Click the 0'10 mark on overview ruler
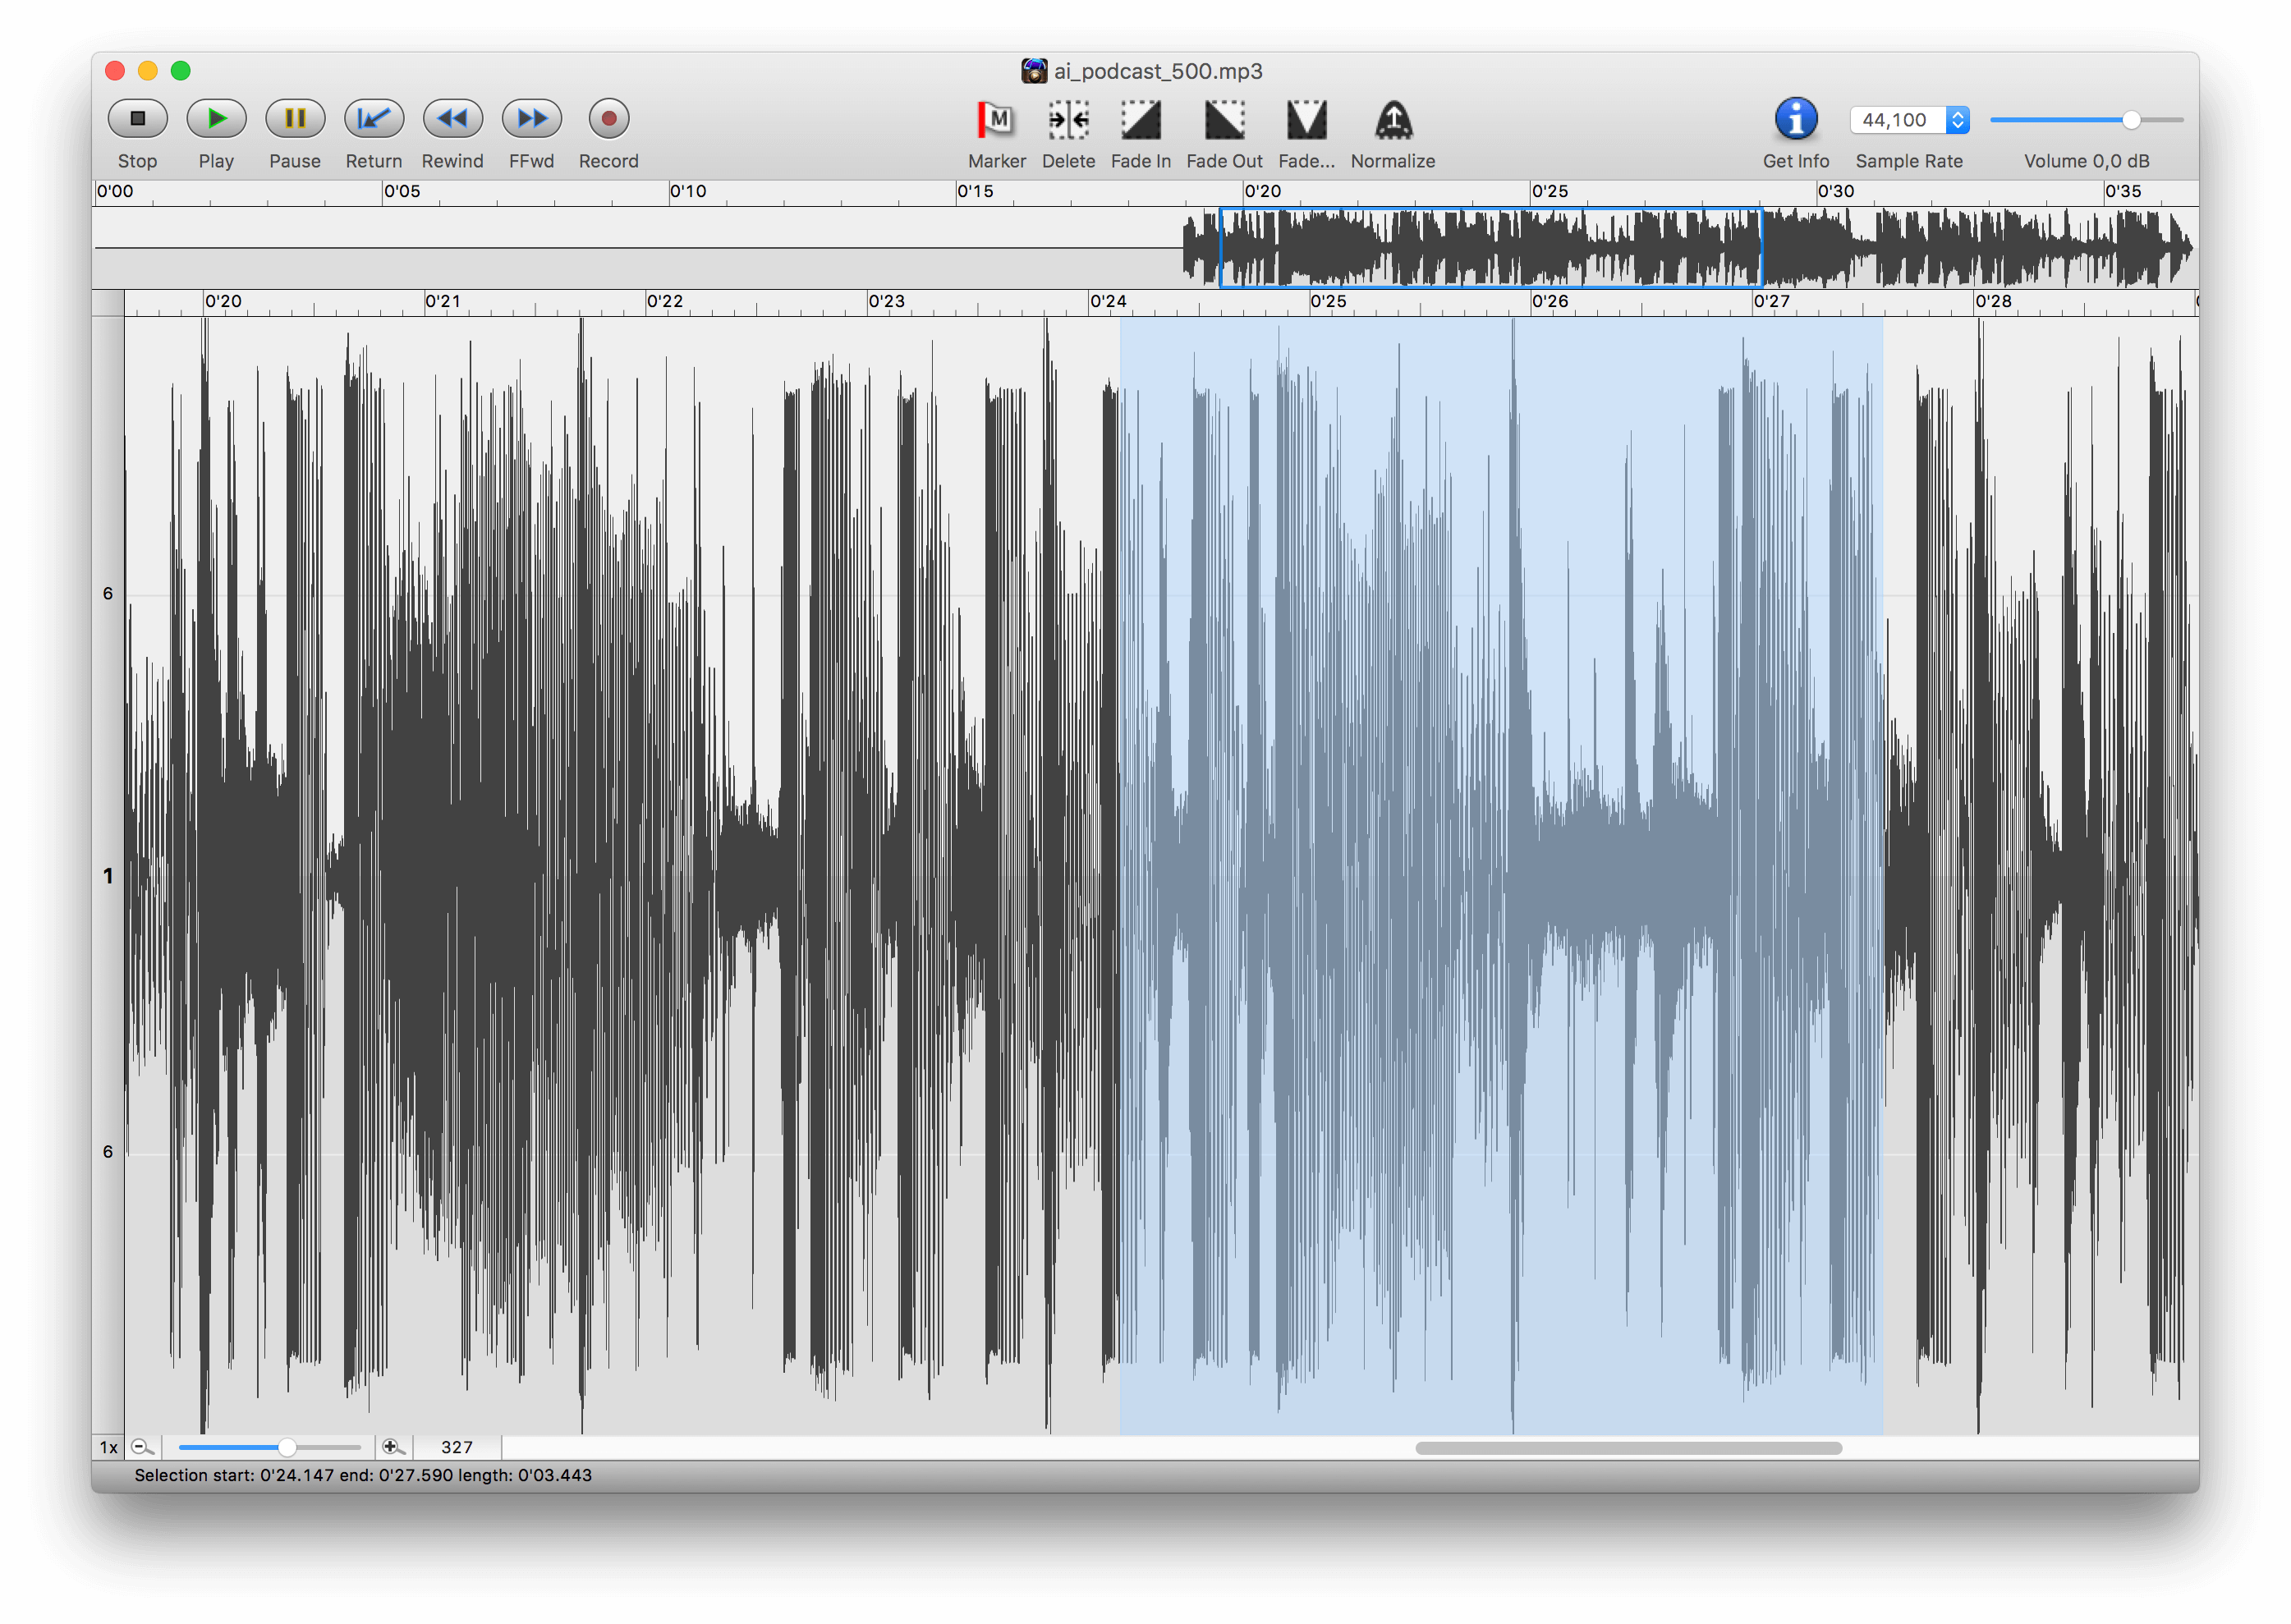 click(688, 191)
